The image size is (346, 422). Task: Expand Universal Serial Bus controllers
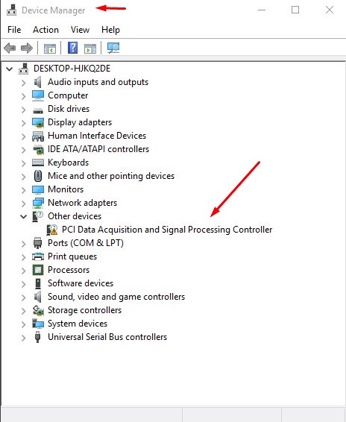pyautogui.click(x=24, y=338)
